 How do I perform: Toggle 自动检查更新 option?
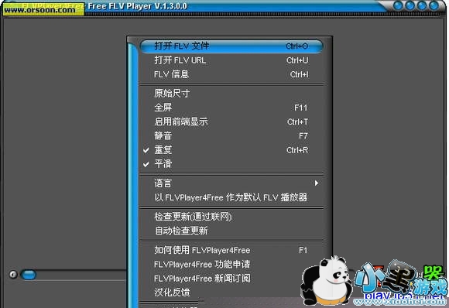coord(231,231)
